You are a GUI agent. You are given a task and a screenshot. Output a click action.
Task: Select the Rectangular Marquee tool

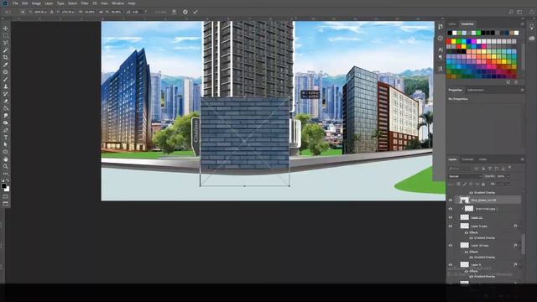pyautogui.click(x=6, y=35)
